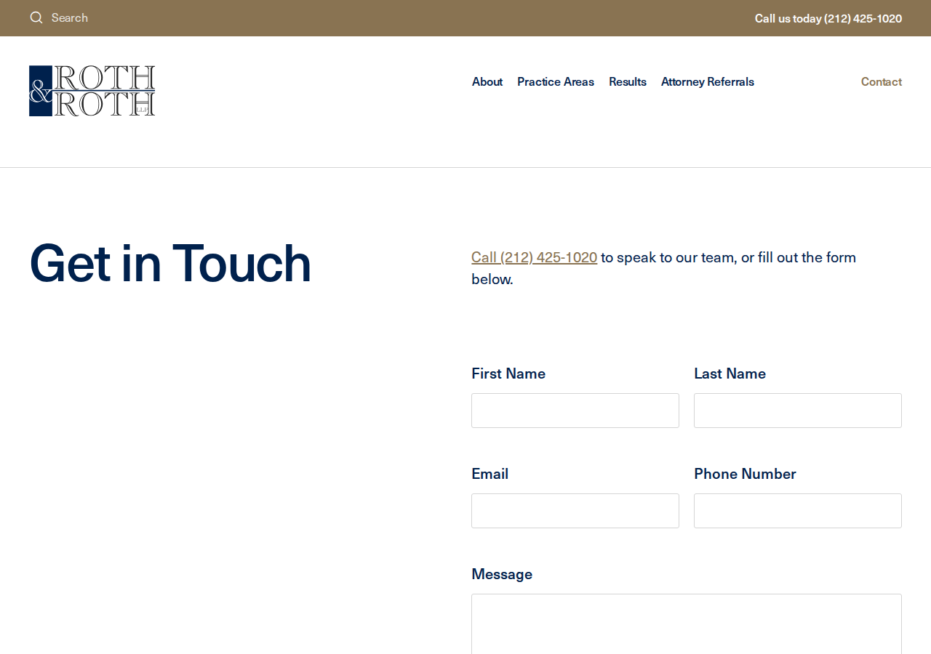Viewport: 931px width, 654px height.
Task: Click into the Email field
Action: (x=575, y=511)
